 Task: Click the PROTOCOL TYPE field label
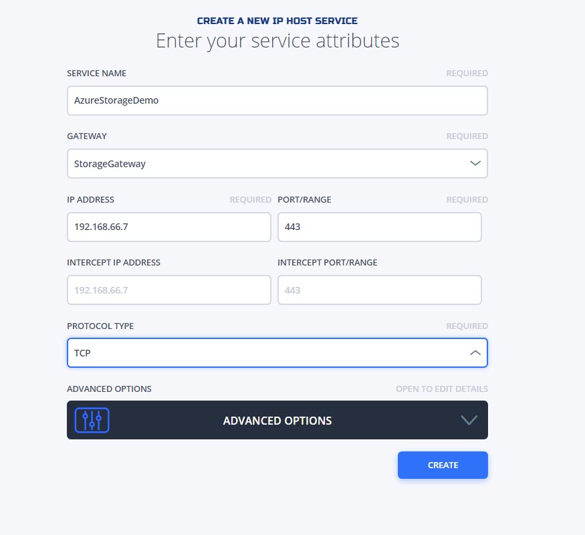[x=100, y=326]
